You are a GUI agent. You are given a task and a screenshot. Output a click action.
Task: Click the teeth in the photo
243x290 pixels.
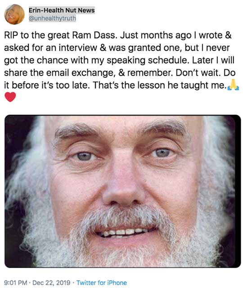tap(124, 232)
